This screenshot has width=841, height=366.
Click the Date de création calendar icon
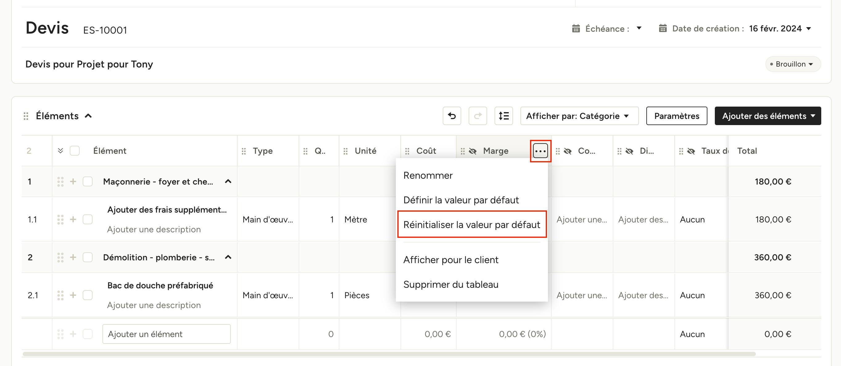[x=663, y=28]
